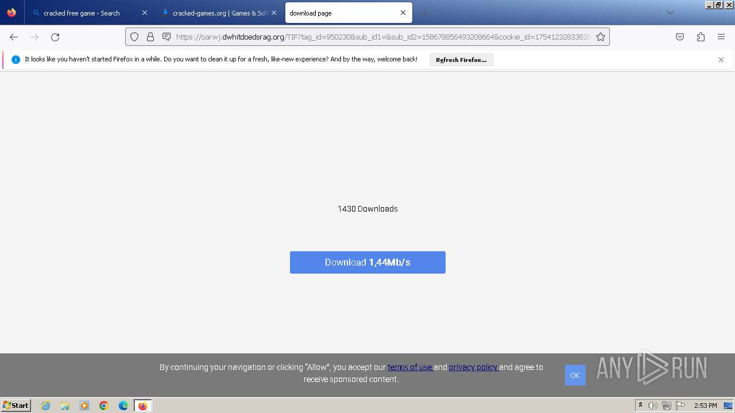Open the Action Center flag icon
The width and height of the screenshot is (735, 413).
coord(680,406)
